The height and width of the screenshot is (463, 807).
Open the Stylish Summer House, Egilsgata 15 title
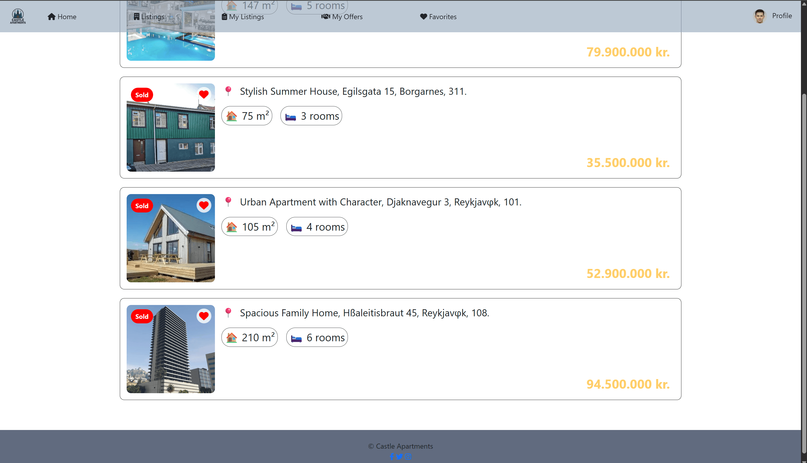353,91
